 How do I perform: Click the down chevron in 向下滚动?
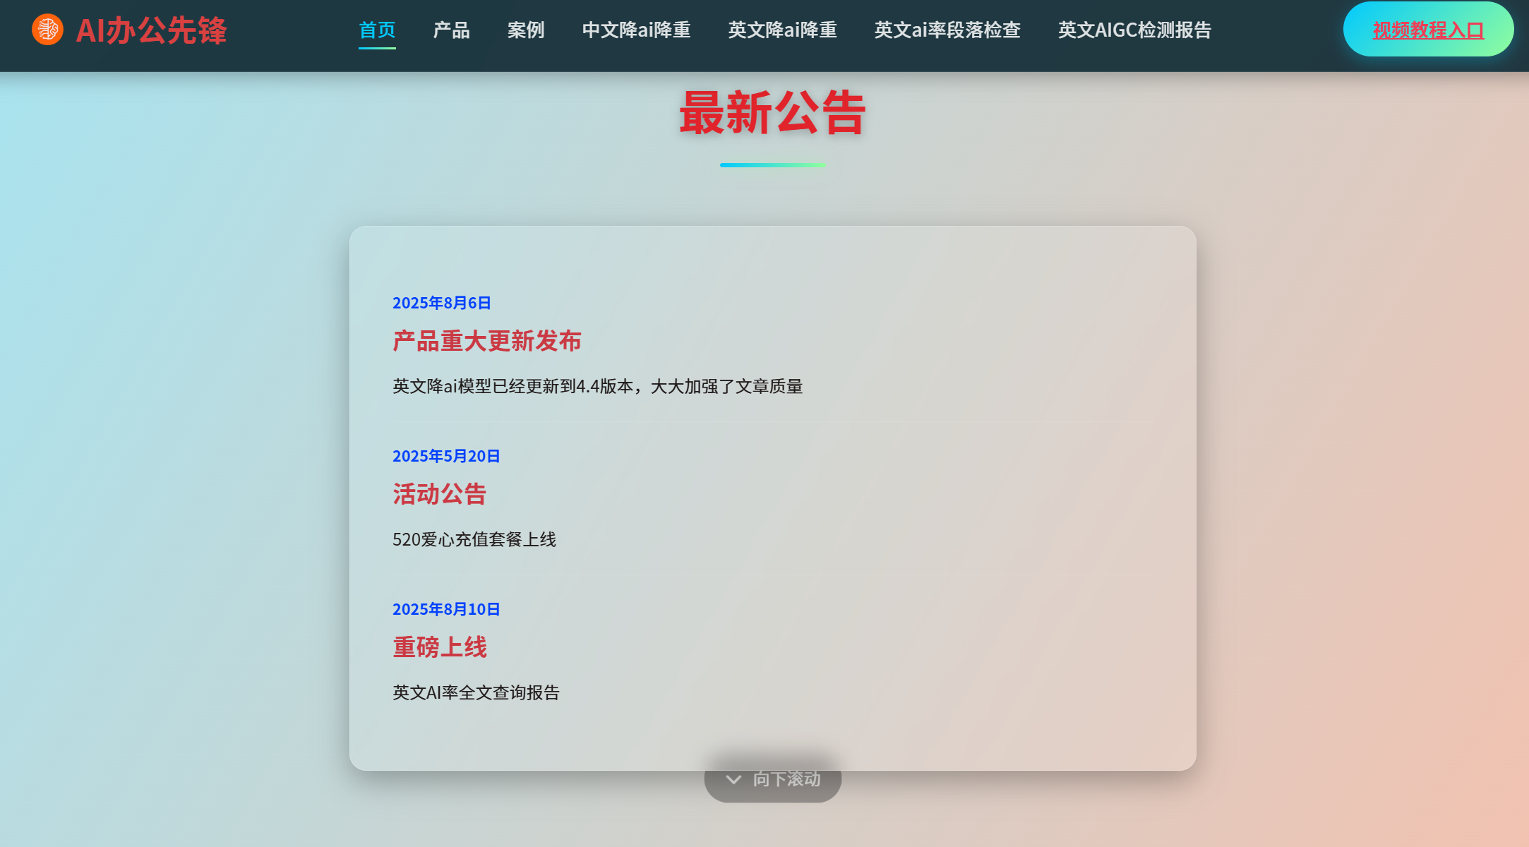pyautogui.click(x=733, y=779)
